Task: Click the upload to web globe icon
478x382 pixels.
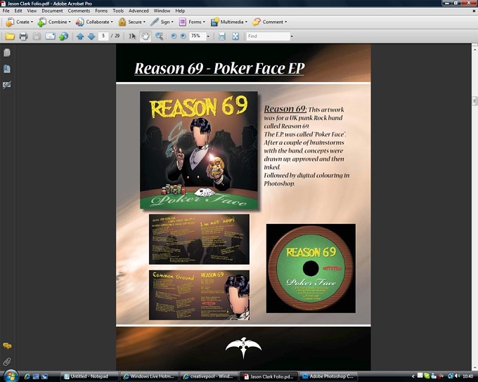Action: tap(63, 37)
